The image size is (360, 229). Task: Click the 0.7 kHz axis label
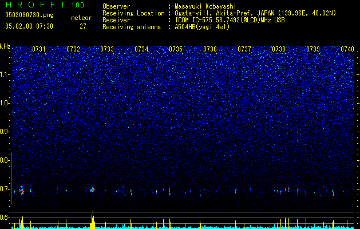tap(5, 189)
